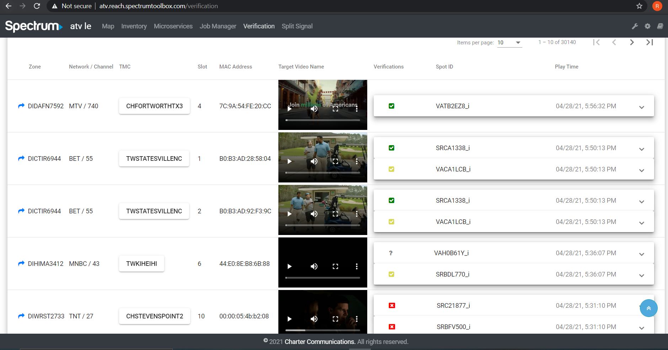Fullscreen the B0:B3:AD:92:F3:9C video

[x=335, y=214]
